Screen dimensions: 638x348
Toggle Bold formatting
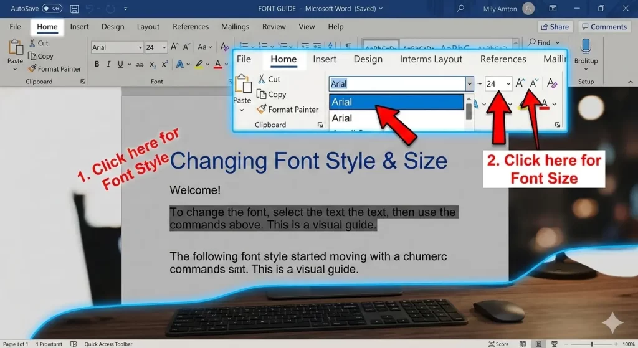[x=97, y=64]
